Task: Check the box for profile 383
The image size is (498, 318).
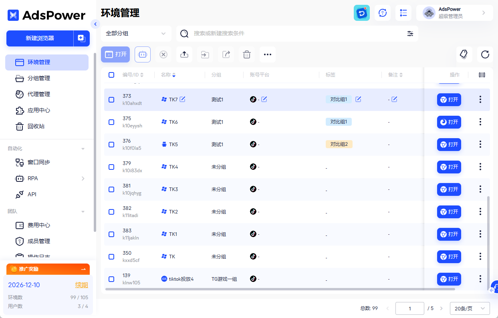Action: click(x=111, y=234)
